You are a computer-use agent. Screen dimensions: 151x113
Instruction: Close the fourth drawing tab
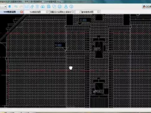pyautogui.click(x=98, y=12)
